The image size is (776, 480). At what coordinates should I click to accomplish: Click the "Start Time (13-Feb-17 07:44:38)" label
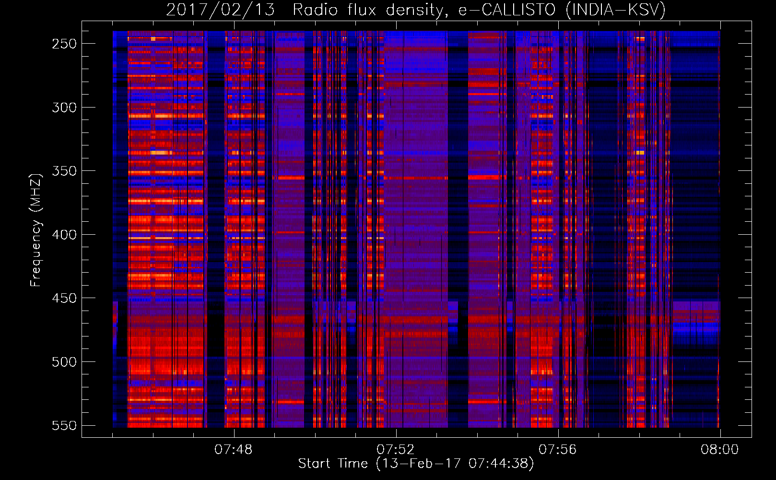(x=416, y=464)
